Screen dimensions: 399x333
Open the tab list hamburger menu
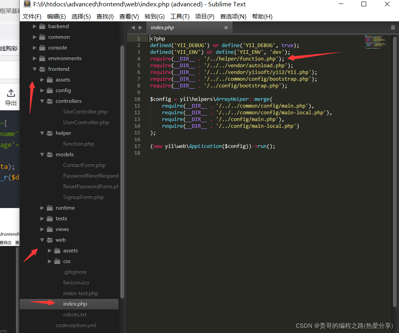point(393,27)
